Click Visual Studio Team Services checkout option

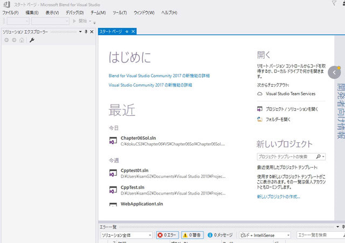point(291,94)
